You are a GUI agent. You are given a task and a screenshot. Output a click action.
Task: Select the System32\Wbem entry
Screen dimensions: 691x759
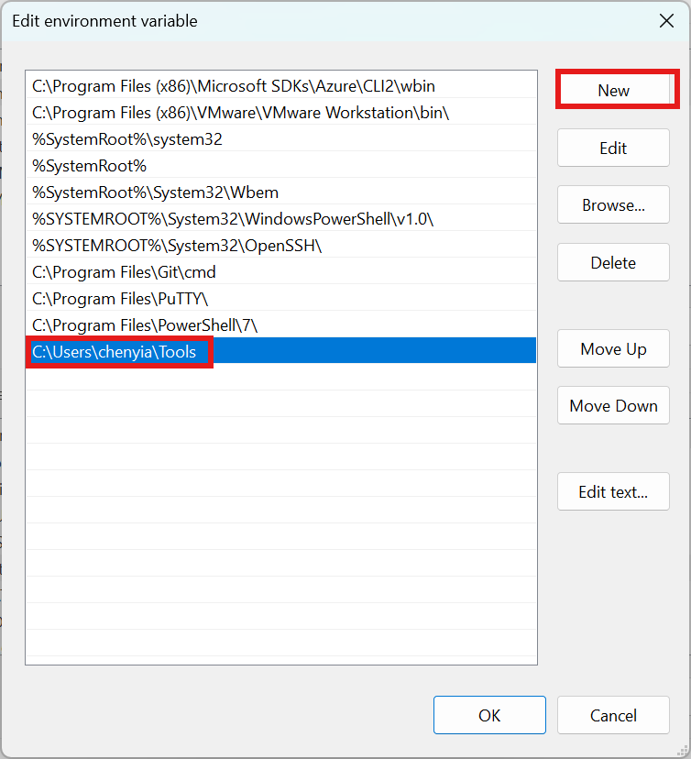(281, 192)
